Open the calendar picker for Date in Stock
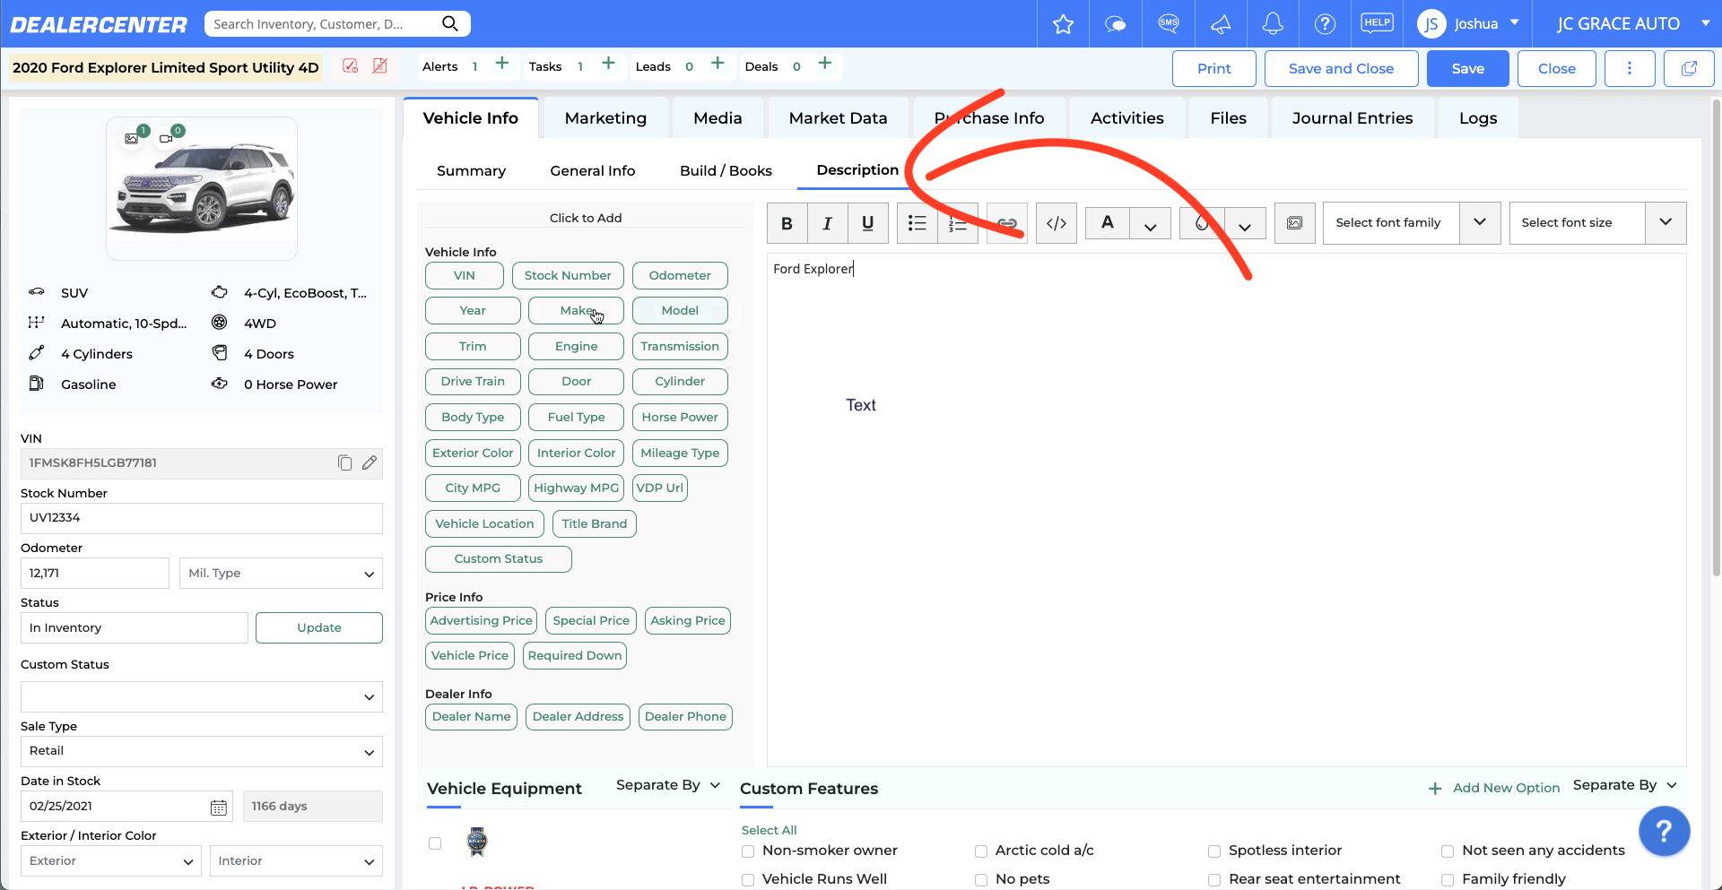Image resolution: width=1722 pixels, height=890 pixels. coord(218,807)
